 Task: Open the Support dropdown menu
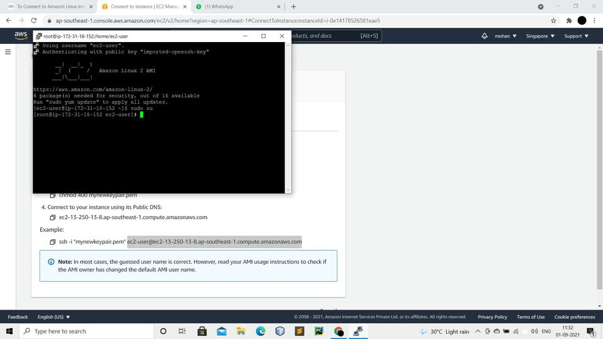(x=576, y=36)
